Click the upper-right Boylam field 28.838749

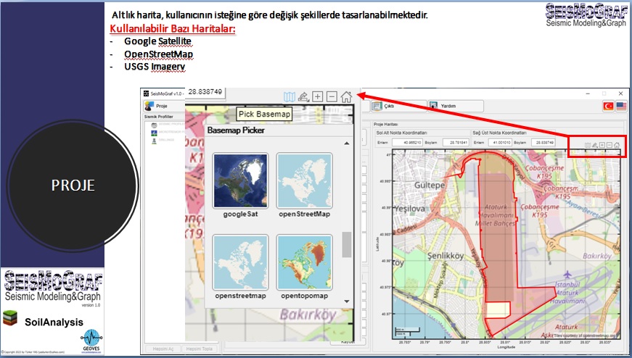tap(543, 143)
